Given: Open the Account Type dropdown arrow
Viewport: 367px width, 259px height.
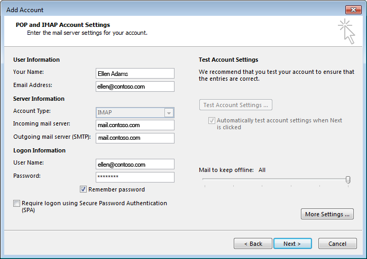Looking at the screenshot, I should click(169, 113).
